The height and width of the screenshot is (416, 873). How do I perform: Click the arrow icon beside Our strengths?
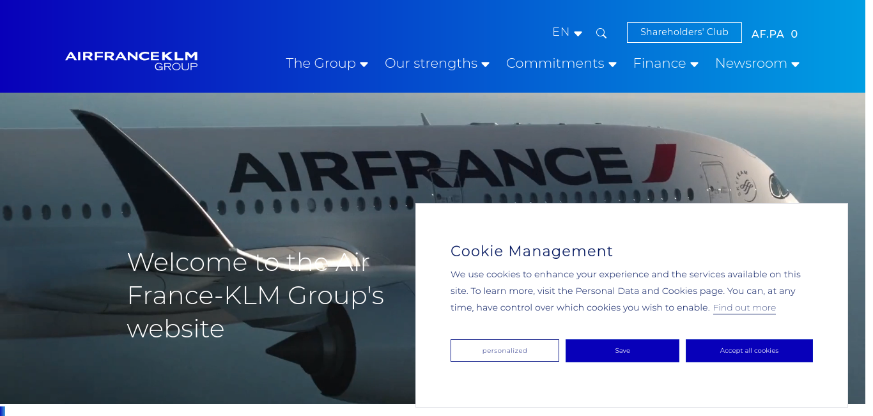coord(486,65)
